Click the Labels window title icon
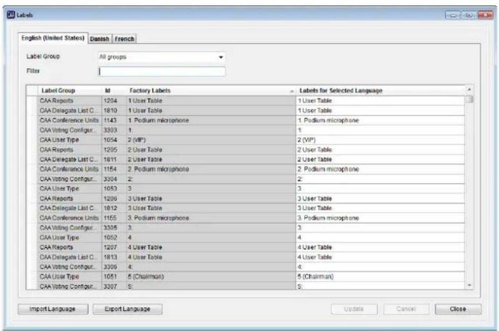The height and width of the screenshot is (331, 499). [x=11, y=14]
